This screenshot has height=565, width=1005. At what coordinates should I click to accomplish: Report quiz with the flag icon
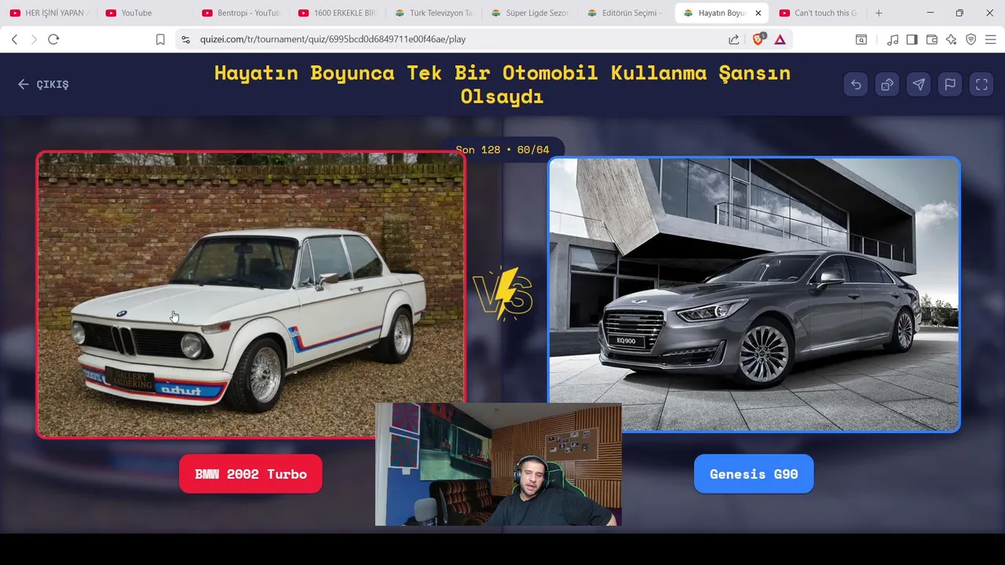950,85
